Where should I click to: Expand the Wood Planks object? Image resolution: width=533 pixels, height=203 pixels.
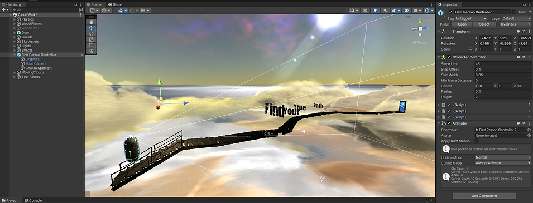click(x=15, y=24)
